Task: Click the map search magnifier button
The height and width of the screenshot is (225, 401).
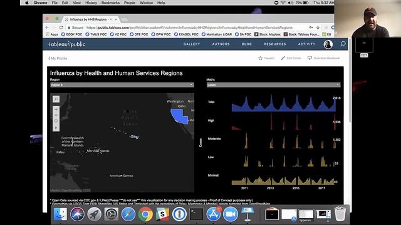Action: pyautogui.click(x=56, y=99)
